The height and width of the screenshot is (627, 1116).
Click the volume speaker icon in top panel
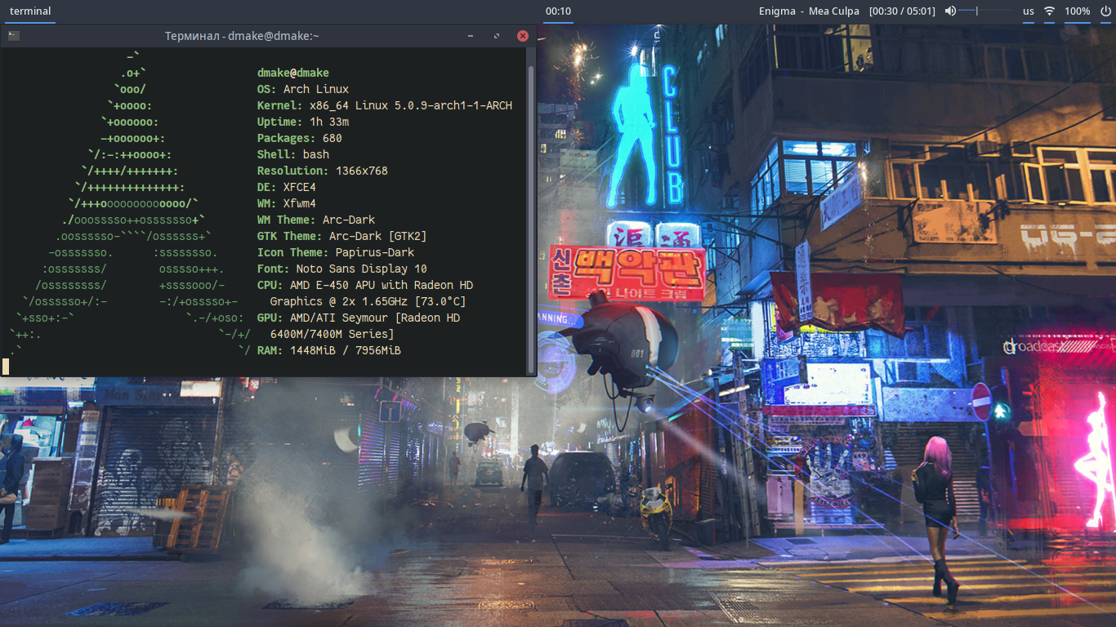[x=950, y=11]
